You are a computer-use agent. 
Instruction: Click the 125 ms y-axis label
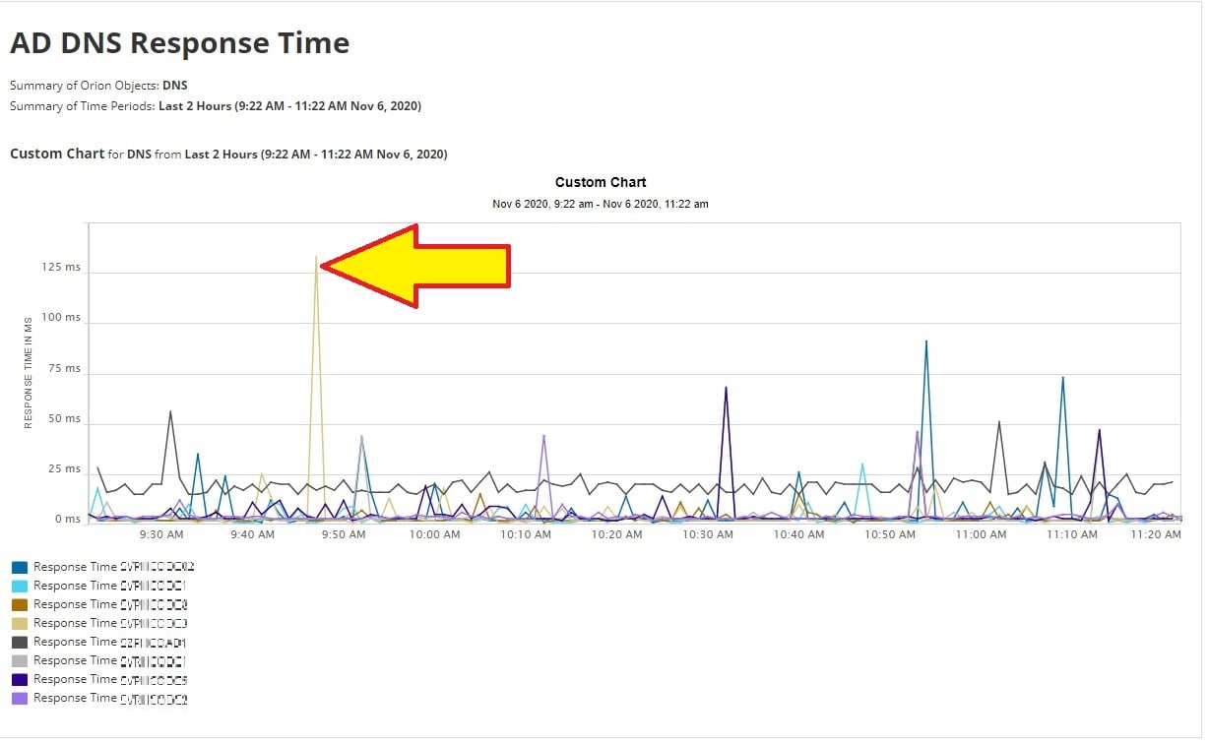(x=61, y=268)
